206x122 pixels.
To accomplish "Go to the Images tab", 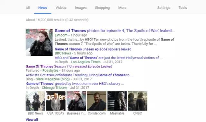I will [80, 8].
